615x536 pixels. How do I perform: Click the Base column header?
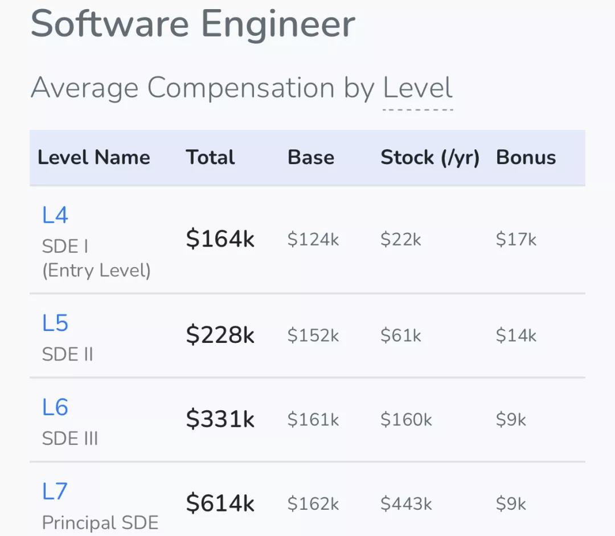pyautogui.click(x=311, y=157)
